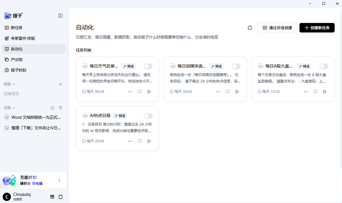Collapse the 任务 section chevron
Screen dimensions: 342x203
pyautogui.click(x=14, y=108)
